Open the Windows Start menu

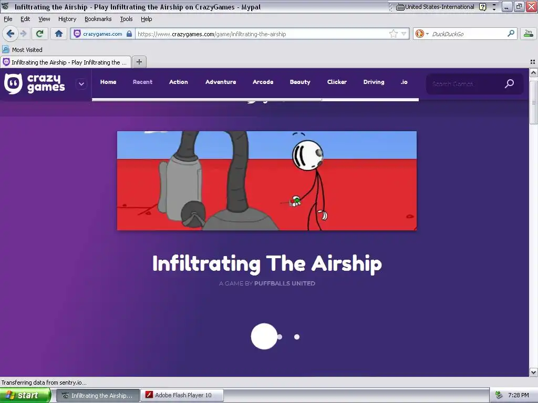[25, 395]
